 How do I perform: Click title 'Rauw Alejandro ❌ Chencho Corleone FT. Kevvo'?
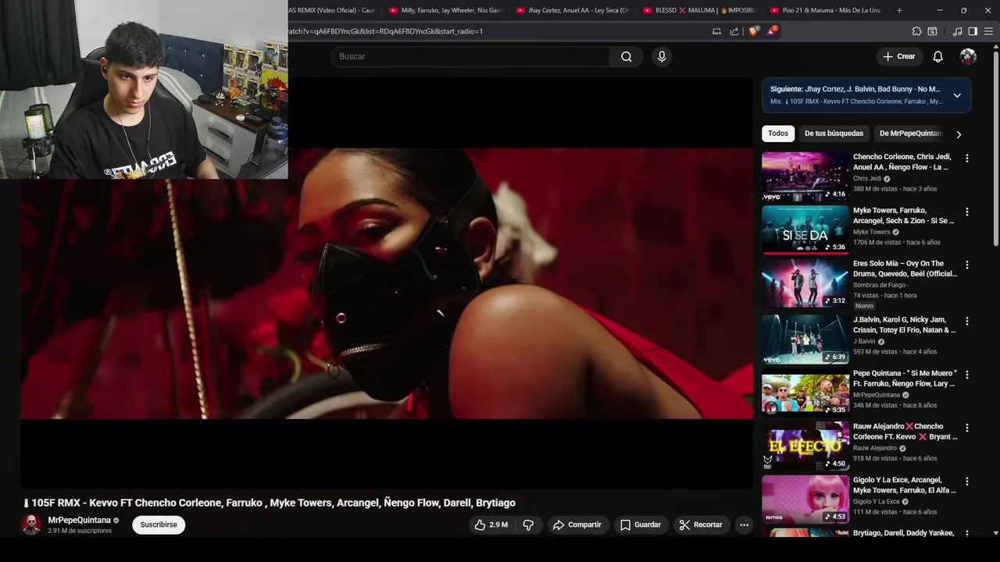pos(905,432)
